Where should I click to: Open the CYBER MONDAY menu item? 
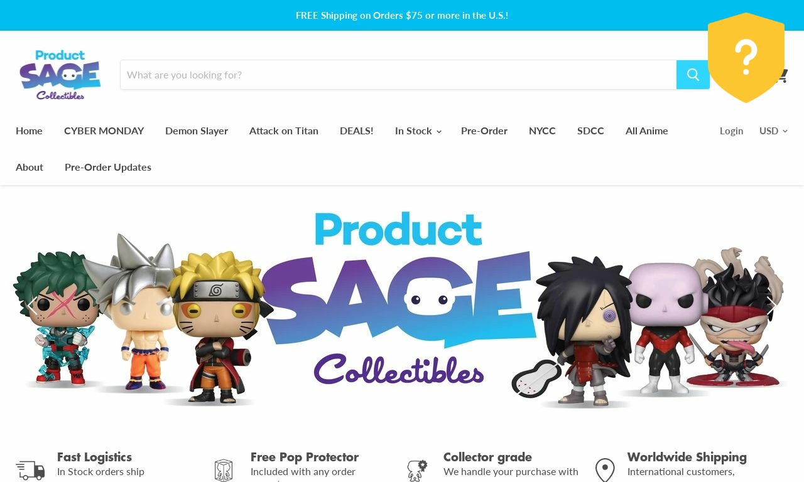104,131
